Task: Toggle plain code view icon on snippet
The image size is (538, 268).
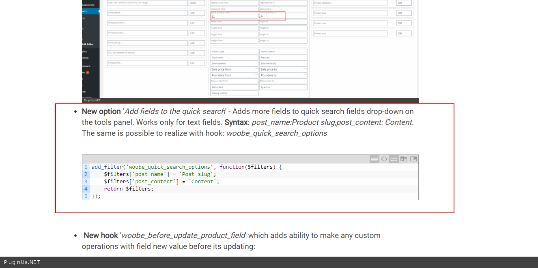Action: coord(384,159)
